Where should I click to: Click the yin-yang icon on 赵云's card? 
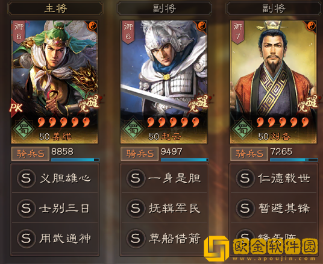tap(202, 26)
